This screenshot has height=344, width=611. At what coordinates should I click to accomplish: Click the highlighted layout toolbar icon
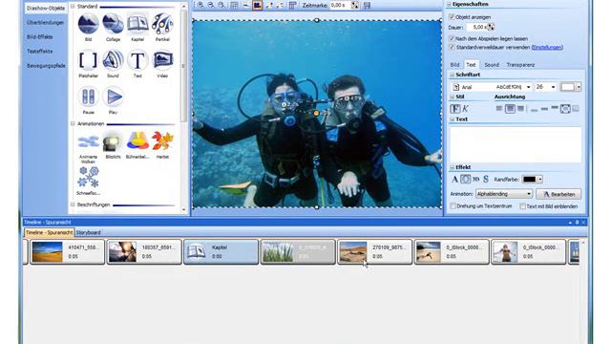[257, 5]
